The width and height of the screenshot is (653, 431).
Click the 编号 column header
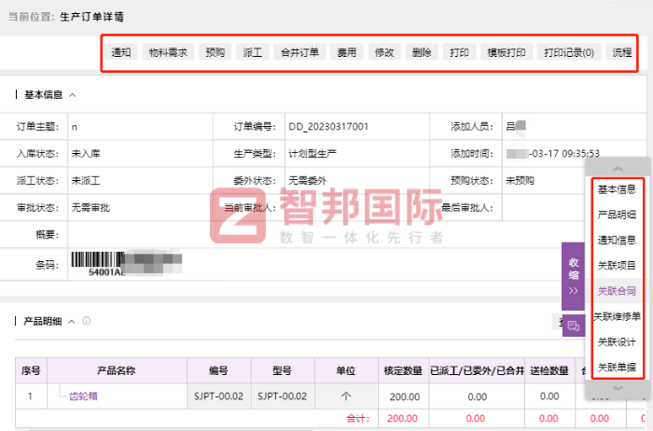point(218,370)
